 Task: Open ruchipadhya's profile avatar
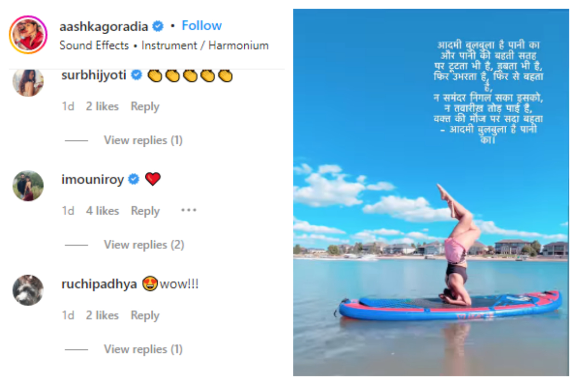(28, 290)
